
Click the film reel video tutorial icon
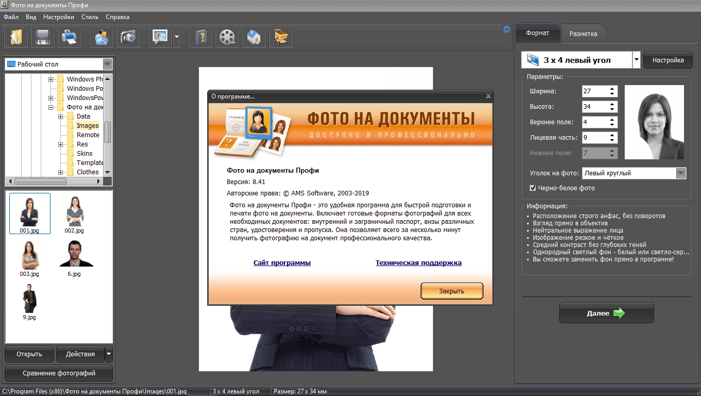[227, 37]
